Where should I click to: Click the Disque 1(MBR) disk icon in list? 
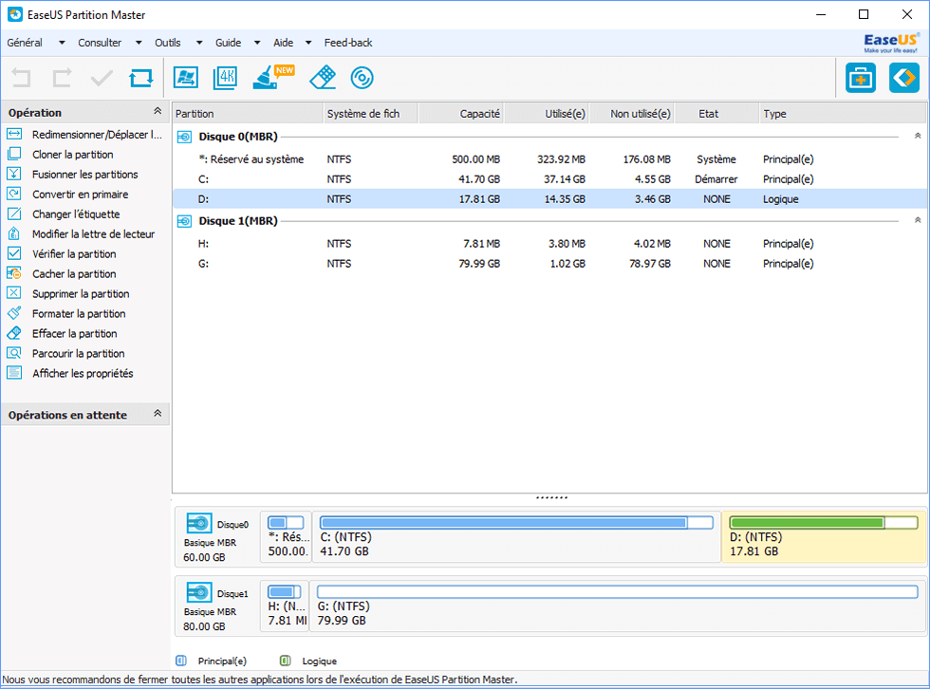(x=184, y=221)
